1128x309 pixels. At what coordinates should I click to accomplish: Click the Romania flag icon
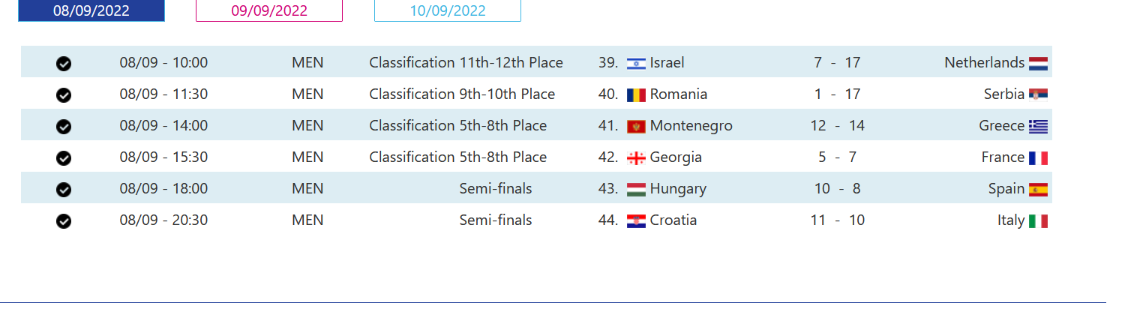point(635,94)
